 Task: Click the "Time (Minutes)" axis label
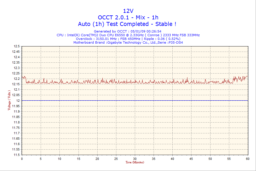(135, 162)
